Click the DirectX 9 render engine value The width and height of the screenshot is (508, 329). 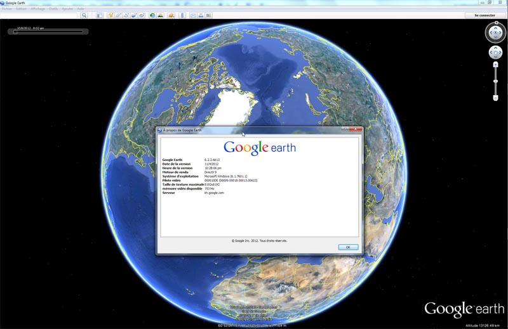210,172
